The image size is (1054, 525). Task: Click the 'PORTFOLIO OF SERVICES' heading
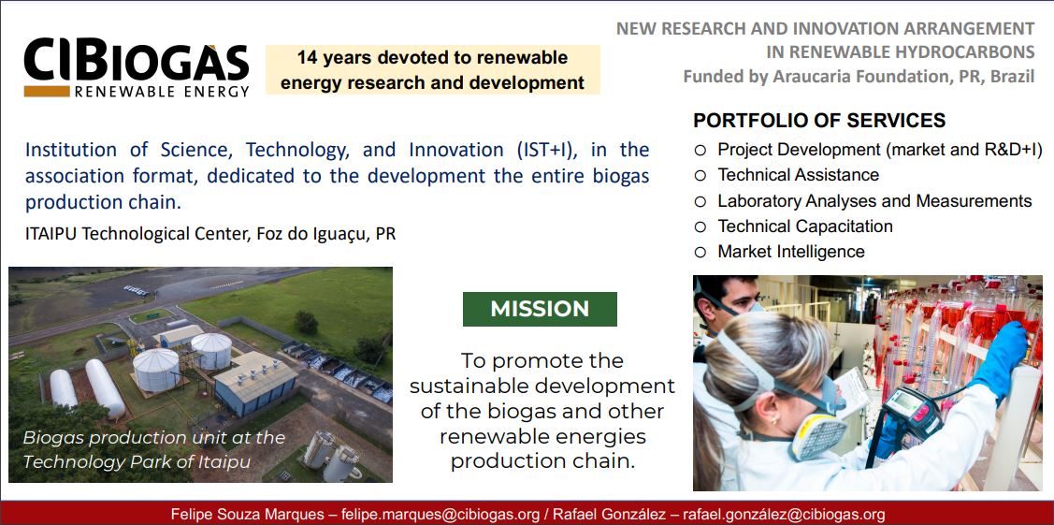tap(819, 121)
